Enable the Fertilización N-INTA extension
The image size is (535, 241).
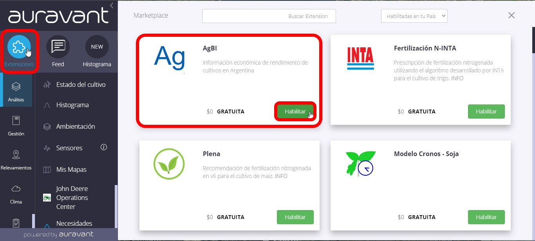point(486,112)
